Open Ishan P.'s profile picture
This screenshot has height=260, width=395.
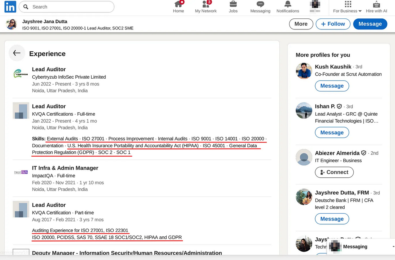click(x=304, y=110)
